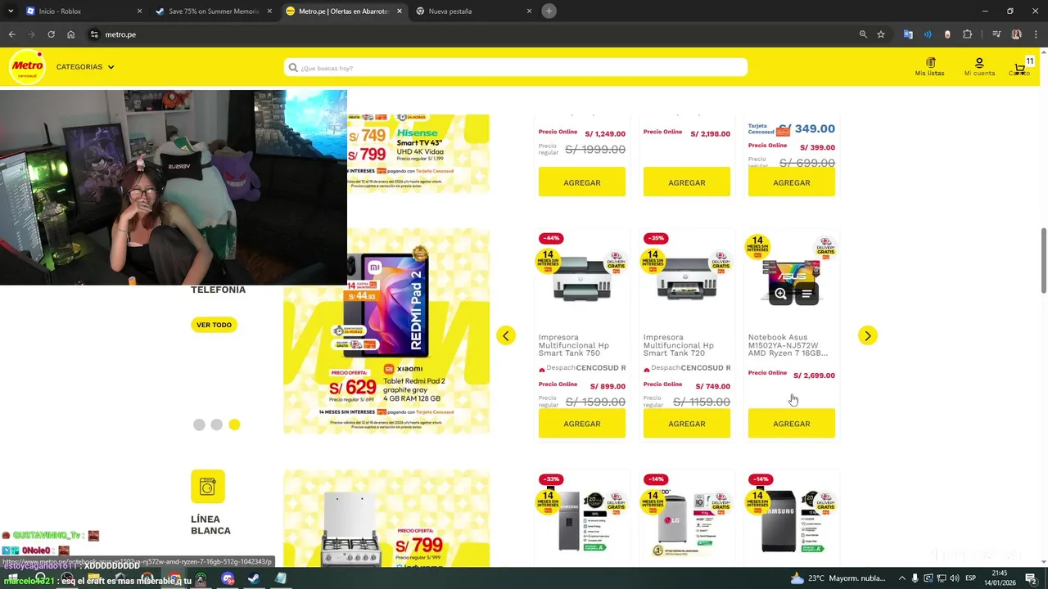Click the Metro logo in the header
This screenshot has width=1048, height=589.
tap(27, 67)
